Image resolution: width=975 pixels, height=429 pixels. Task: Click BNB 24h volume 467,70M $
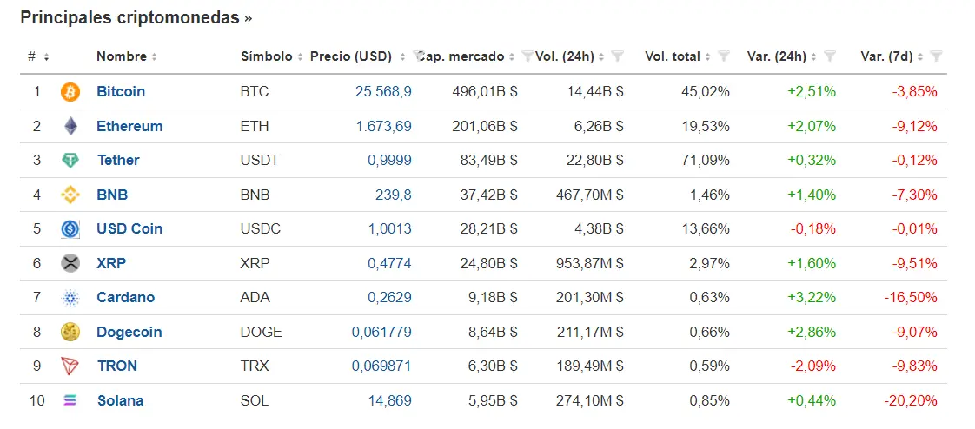click(589, 195)
